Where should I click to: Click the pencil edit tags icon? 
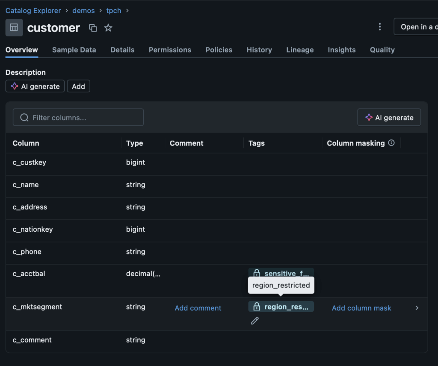255,320
